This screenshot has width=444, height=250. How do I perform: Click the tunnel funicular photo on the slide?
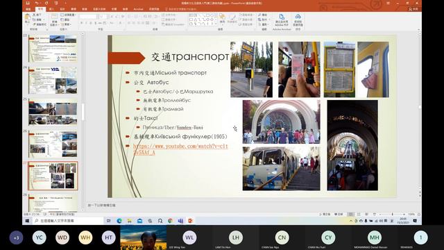tap(352, 145)
